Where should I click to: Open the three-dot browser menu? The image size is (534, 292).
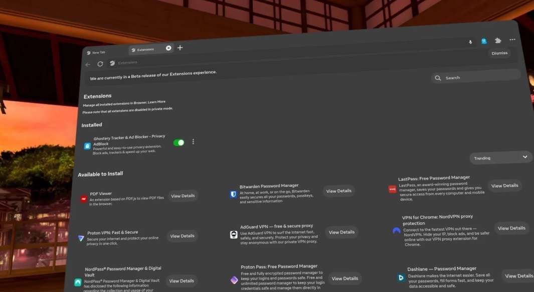coord(512,39)
